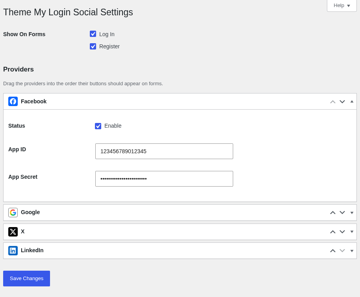Viewport: 360px width, 297px height.
Task: Move X provider down
Action: 342,232
